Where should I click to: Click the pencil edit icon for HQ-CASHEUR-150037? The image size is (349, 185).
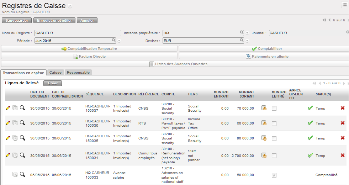click(8, 108)
